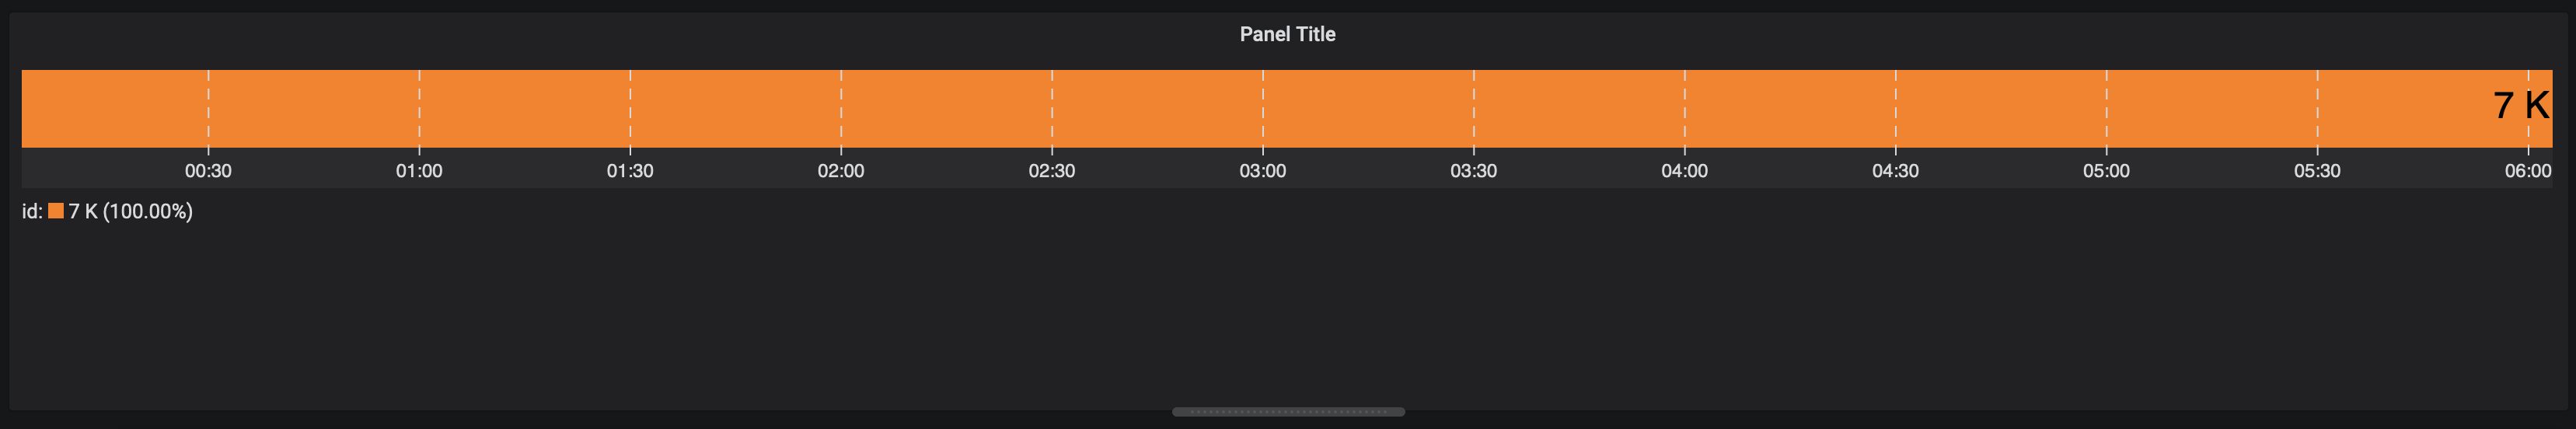Screen dimensions: 2576x429
Task: Select the 7 K (100.00%) legend entry
Action: [x=130, y=211]
